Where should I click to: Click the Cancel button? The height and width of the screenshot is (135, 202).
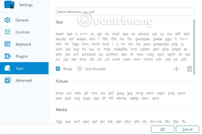point(187,129)
